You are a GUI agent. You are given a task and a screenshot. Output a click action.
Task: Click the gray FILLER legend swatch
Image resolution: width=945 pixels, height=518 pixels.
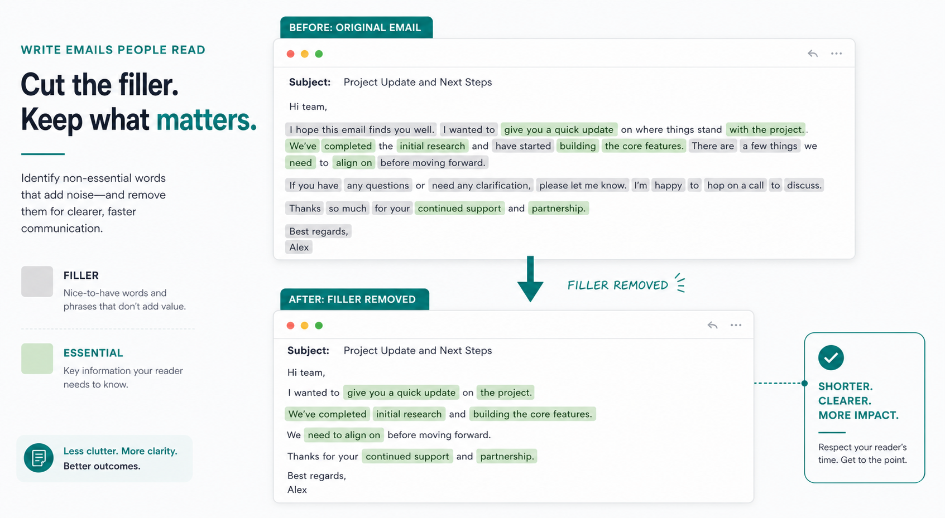point(37,282)
